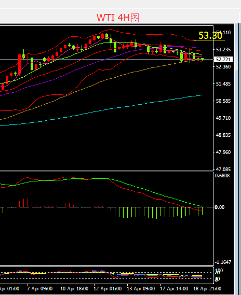
Task: Click the 13 Apr 09:00 time label
Action: 141,289
